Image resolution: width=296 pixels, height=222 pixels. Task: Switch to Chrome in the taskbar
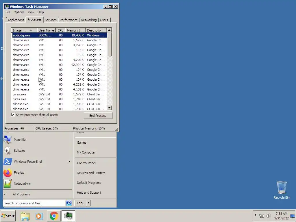tap(54, 216)
